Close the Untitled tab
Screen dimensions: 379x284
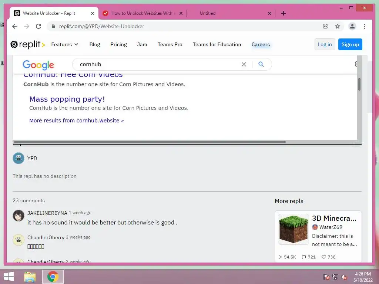[269, 13]
